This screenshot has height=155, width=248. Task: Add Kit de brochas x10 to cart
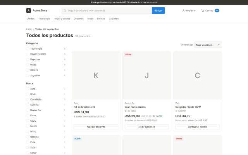tap(96, 127)
